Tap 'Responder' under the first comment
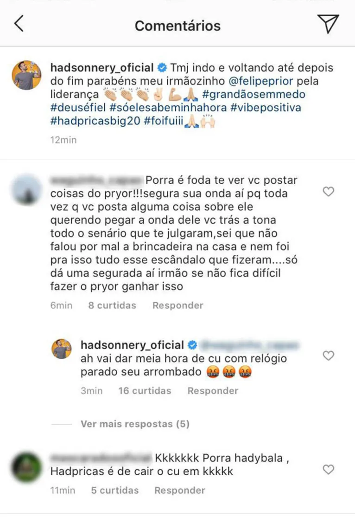Viewport: 355px width, 517px height. coord(178,305)
